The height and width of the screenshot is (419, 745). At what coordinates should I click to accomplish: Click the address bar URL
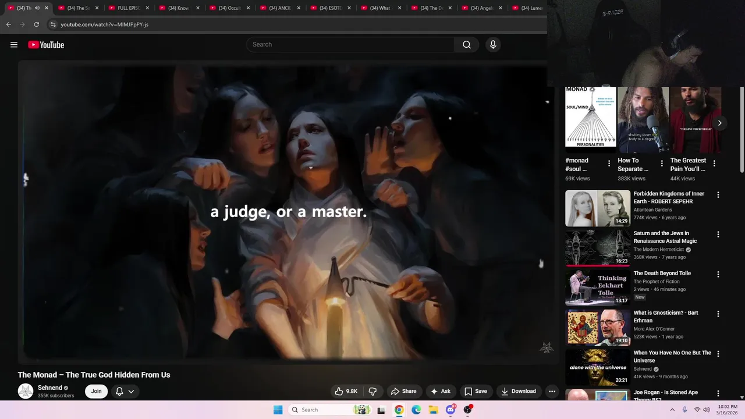point(105,24)
